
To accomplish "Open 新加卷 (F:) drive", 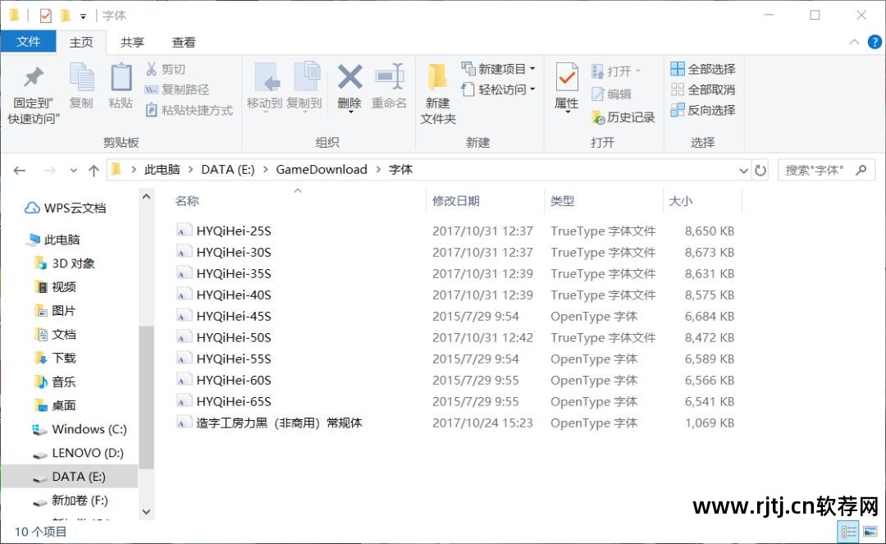I will [71, 501].
